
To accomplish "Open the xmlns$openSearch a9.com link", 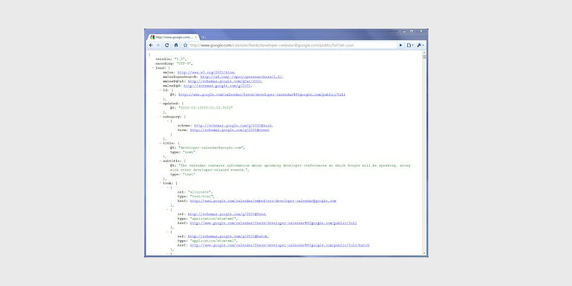I will click(241, 77).
